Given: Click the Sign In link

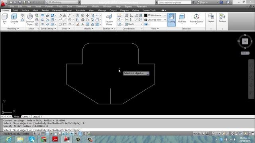Looking at the screenshot, I should 204,2.
